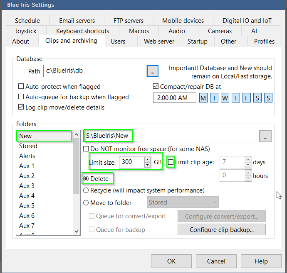Click the Cancel button
287x273 pixels.
tap(216, 261)
